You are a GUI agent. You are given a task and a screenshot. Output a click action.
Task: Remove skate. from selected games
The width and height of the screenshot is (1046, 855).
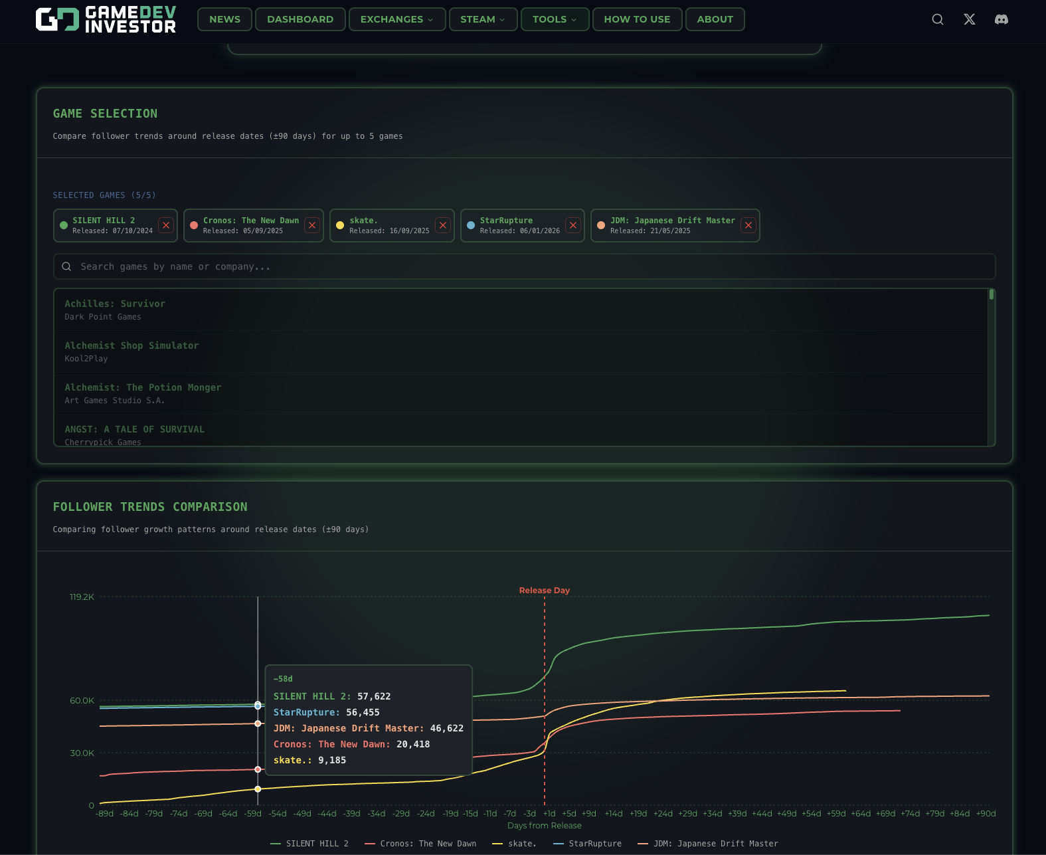(443, 225)
